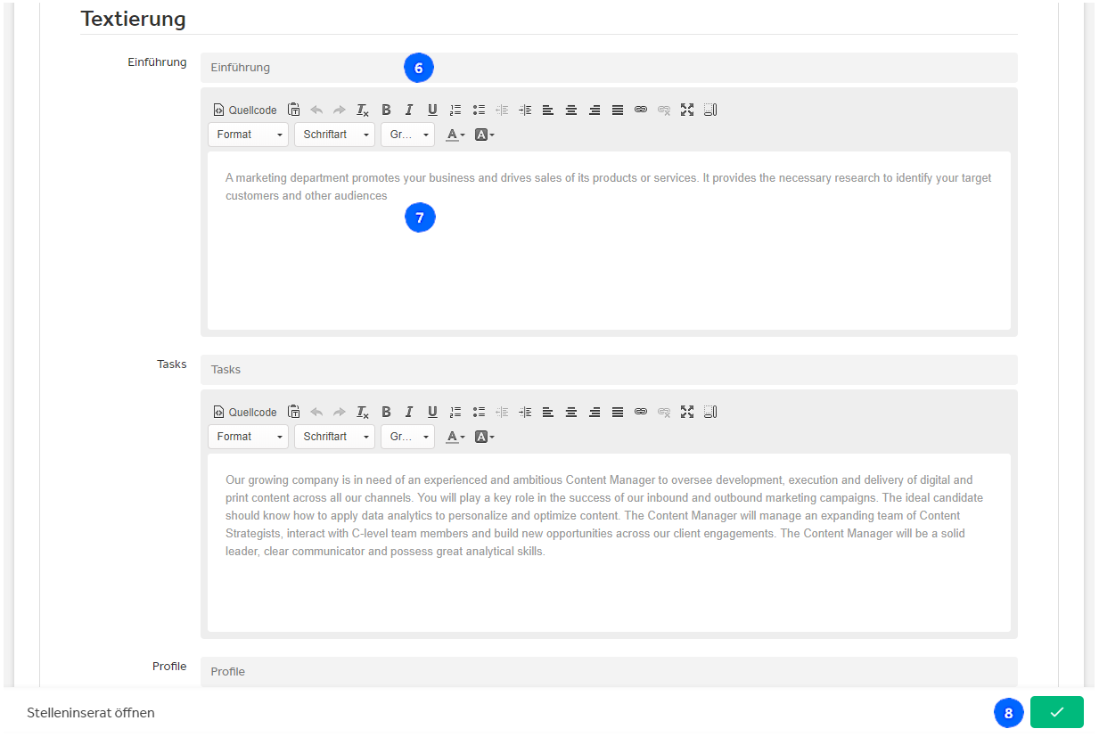Screen dimensions: 1099x737
Task: Click paste-from-Word icon in Tasks editor
Action: click(x=294, y=413)
